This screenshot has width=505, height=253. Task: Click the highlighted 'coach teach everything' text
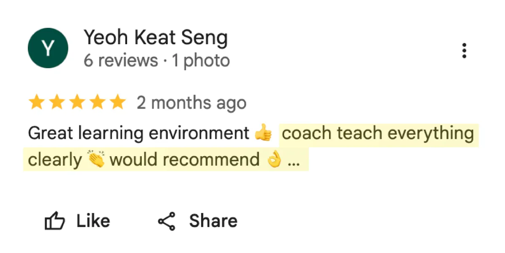(x=377, y=134)
